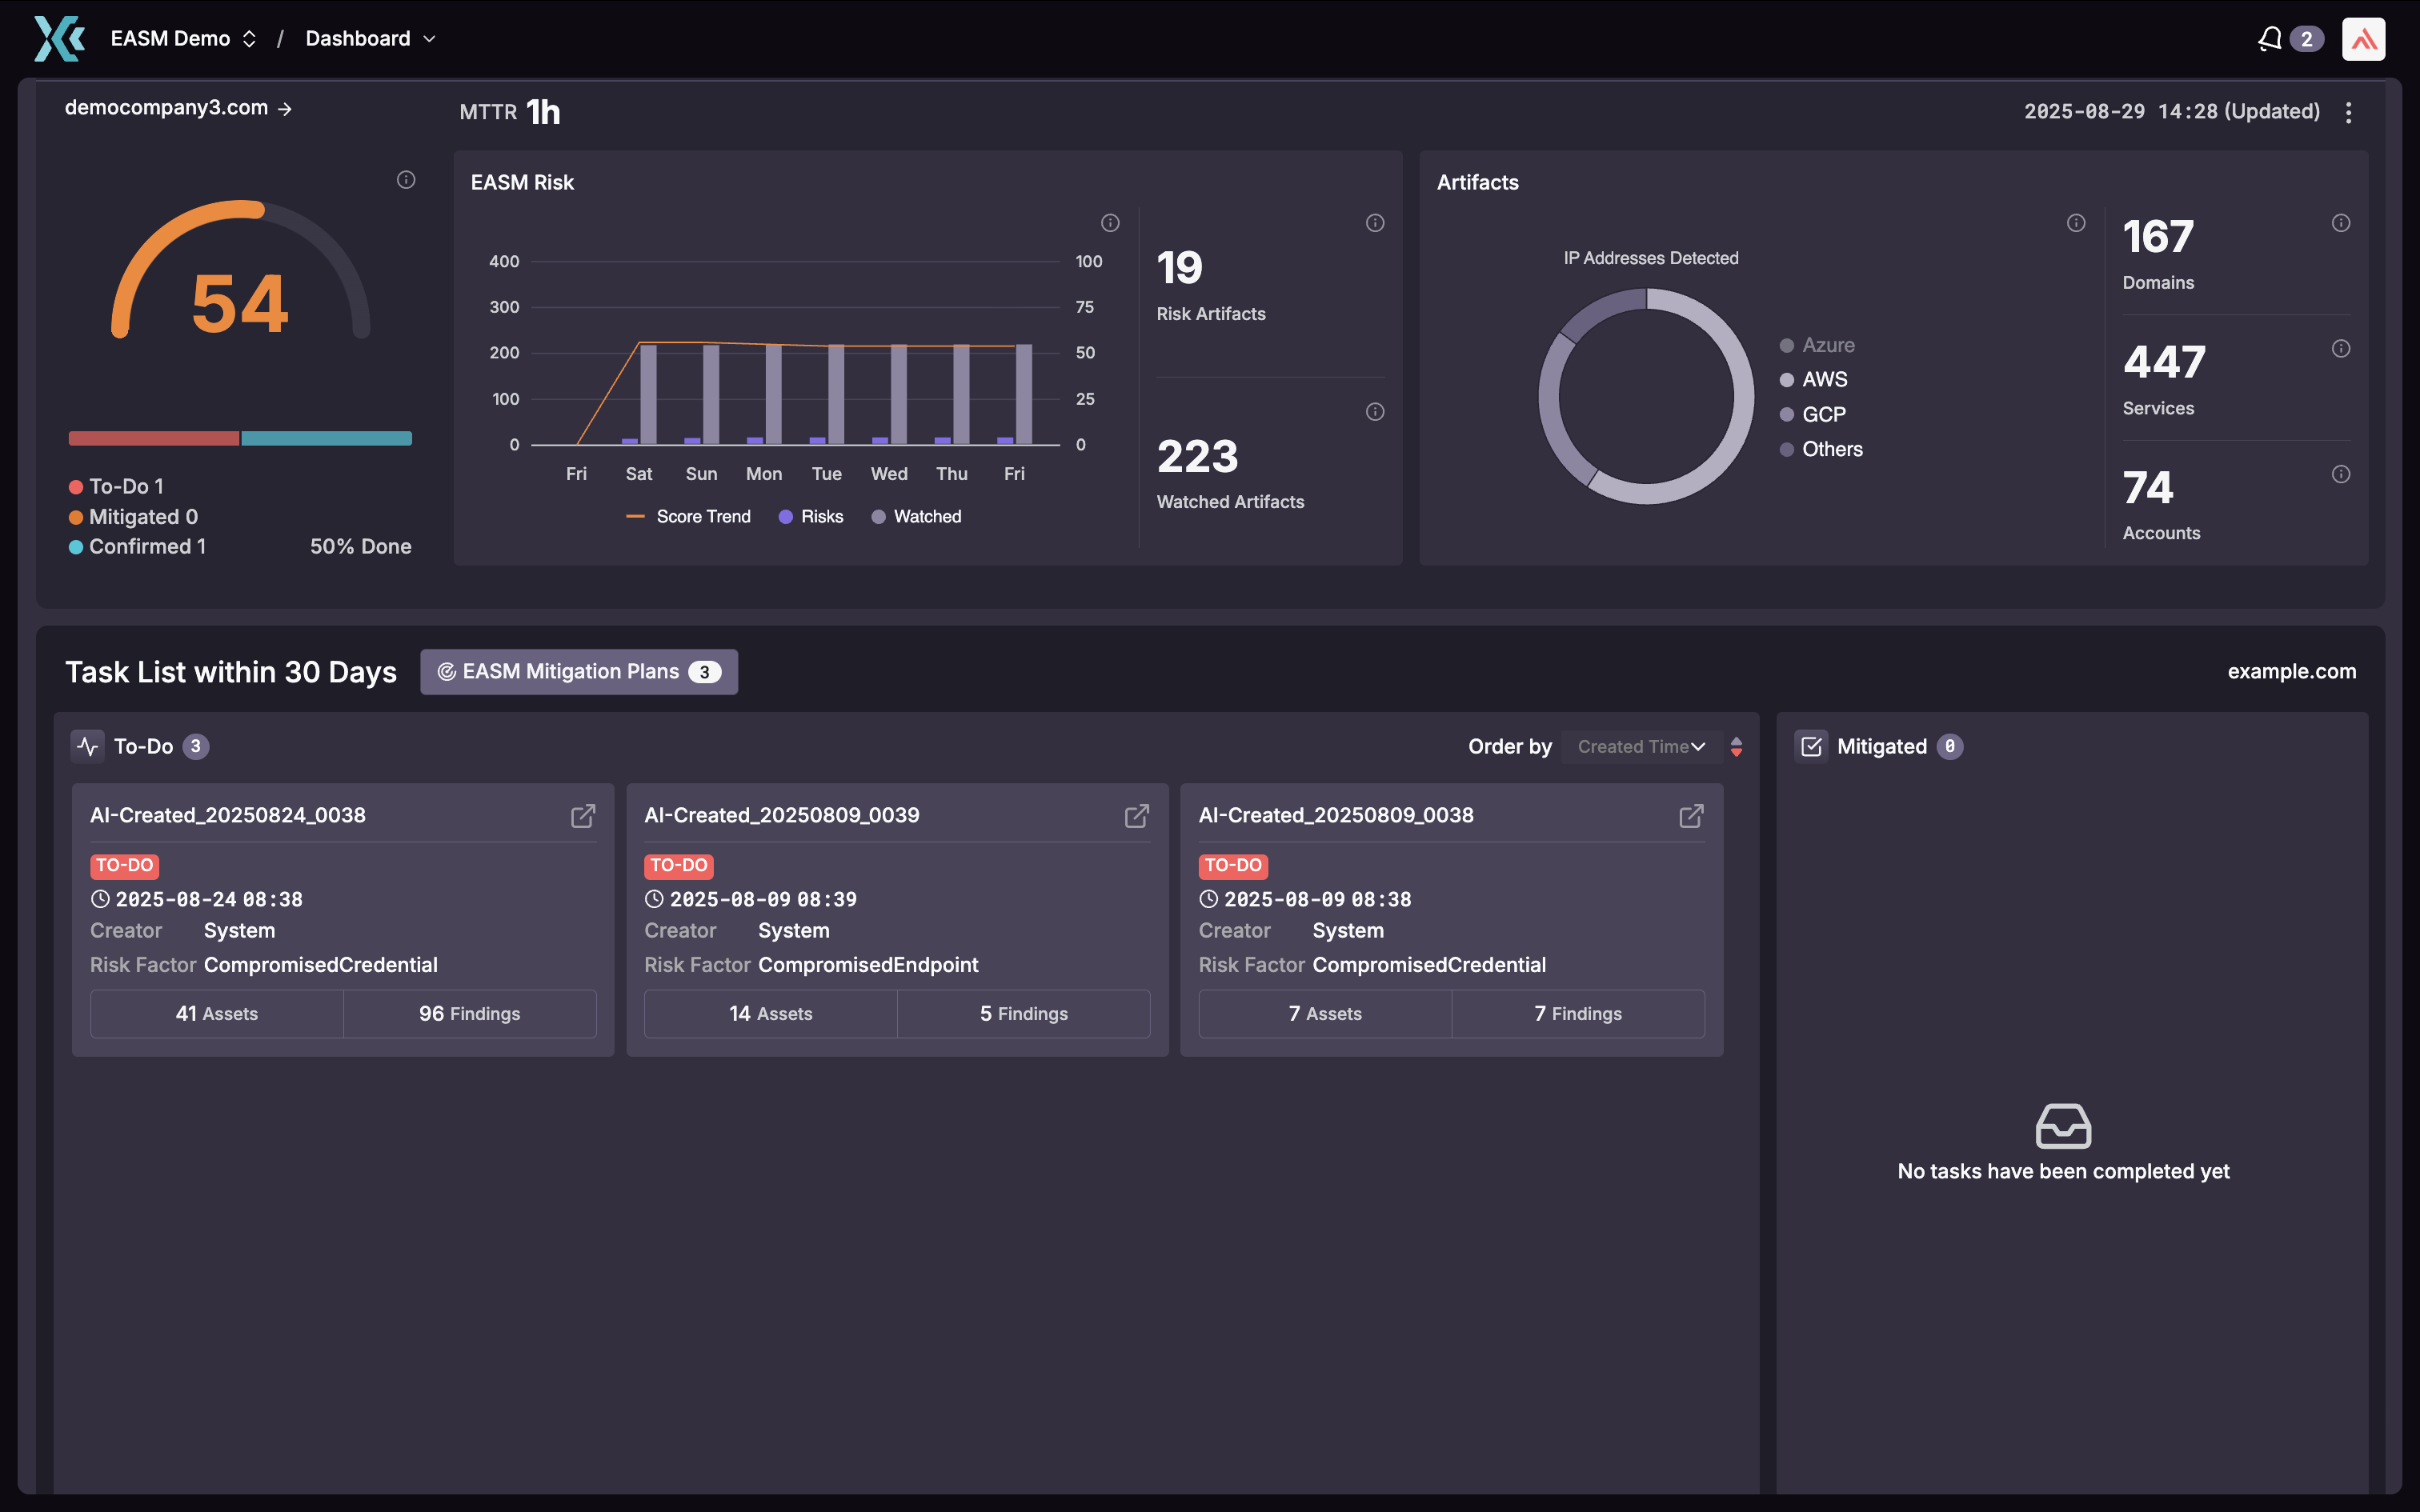2420x1512 pixels.
Task: Open AI-Created_20250824_0038 via its external link icon
Action: pyautogui.click(x=583, y=816)
